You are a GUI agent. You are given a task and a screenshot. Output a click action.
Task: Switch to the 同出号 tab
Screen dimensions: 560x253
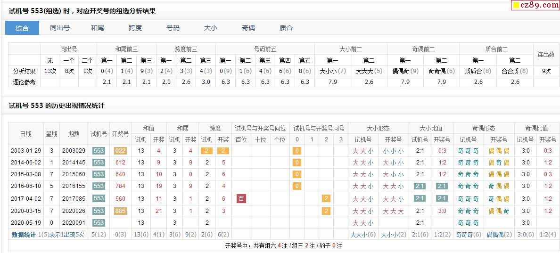coord(60,28)
